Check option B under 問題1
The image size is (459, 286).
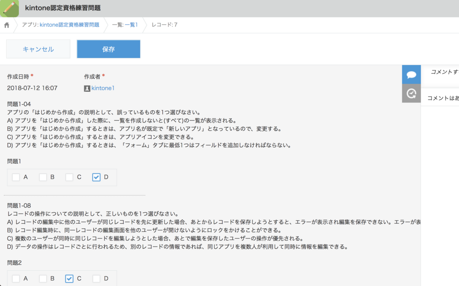tap(43, 177)
